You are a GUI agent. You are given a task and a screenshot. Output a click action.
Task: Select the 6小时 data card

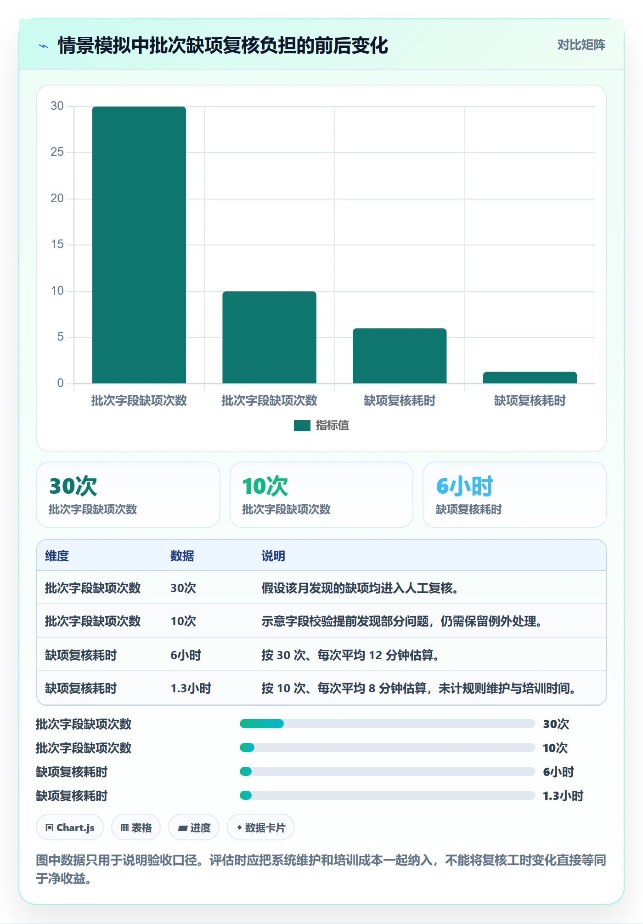pos(515,495)
